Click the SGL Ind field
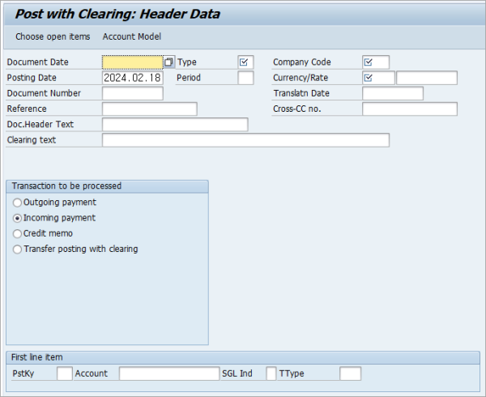Image resolution: width=486 pixels, height=397 pixels. coord(271,374)
